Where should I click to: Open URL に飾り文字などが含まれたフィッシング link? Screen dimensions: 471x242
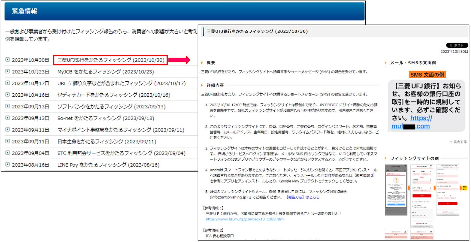click(122, 83)
